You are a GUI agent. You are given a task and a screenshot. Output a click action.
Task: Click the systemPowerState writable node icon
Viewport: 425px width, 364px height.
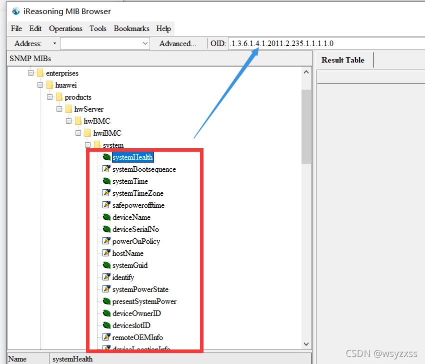[106, 289]
